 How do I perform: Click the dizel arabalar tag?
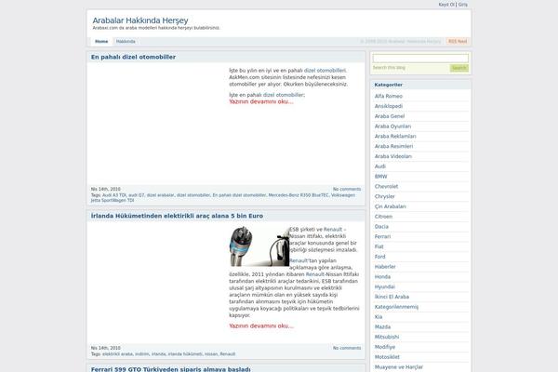click(161, 195)
